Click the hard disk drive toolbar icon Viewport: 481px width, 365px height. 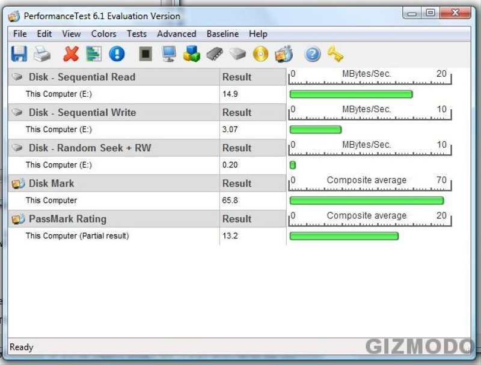237,54
